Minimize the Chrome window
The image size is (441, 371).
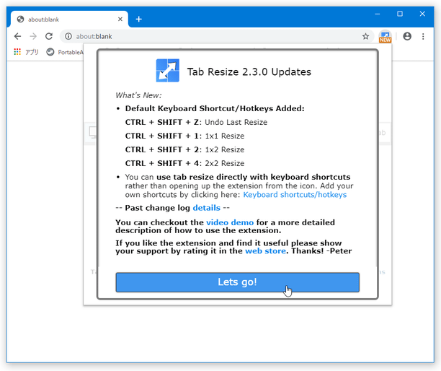(x=377, y=14)
